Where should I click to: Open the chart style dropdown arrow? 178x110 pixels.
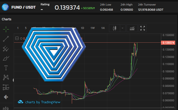click(x=122, y=28)
